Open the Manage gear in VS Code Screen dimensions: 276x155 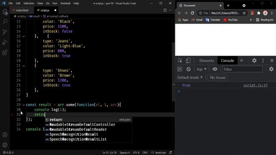(5, 145)
